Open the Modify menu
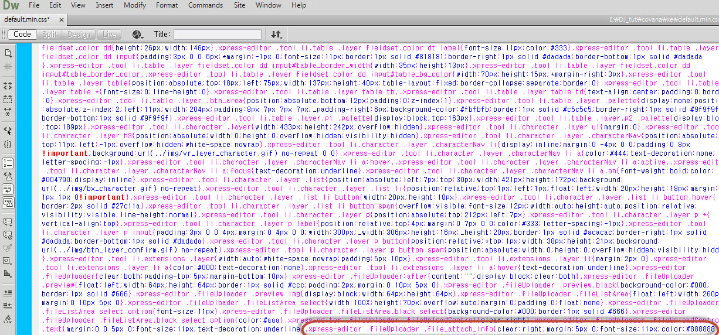The width and height of the screenshot is (719, 335). click(135, 5)
